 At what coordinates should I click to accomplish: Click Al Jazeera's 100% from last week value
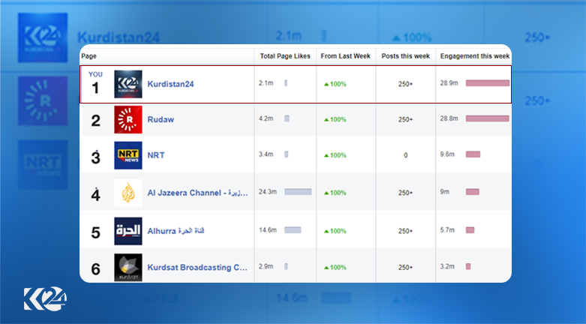(x=335, y=193)
